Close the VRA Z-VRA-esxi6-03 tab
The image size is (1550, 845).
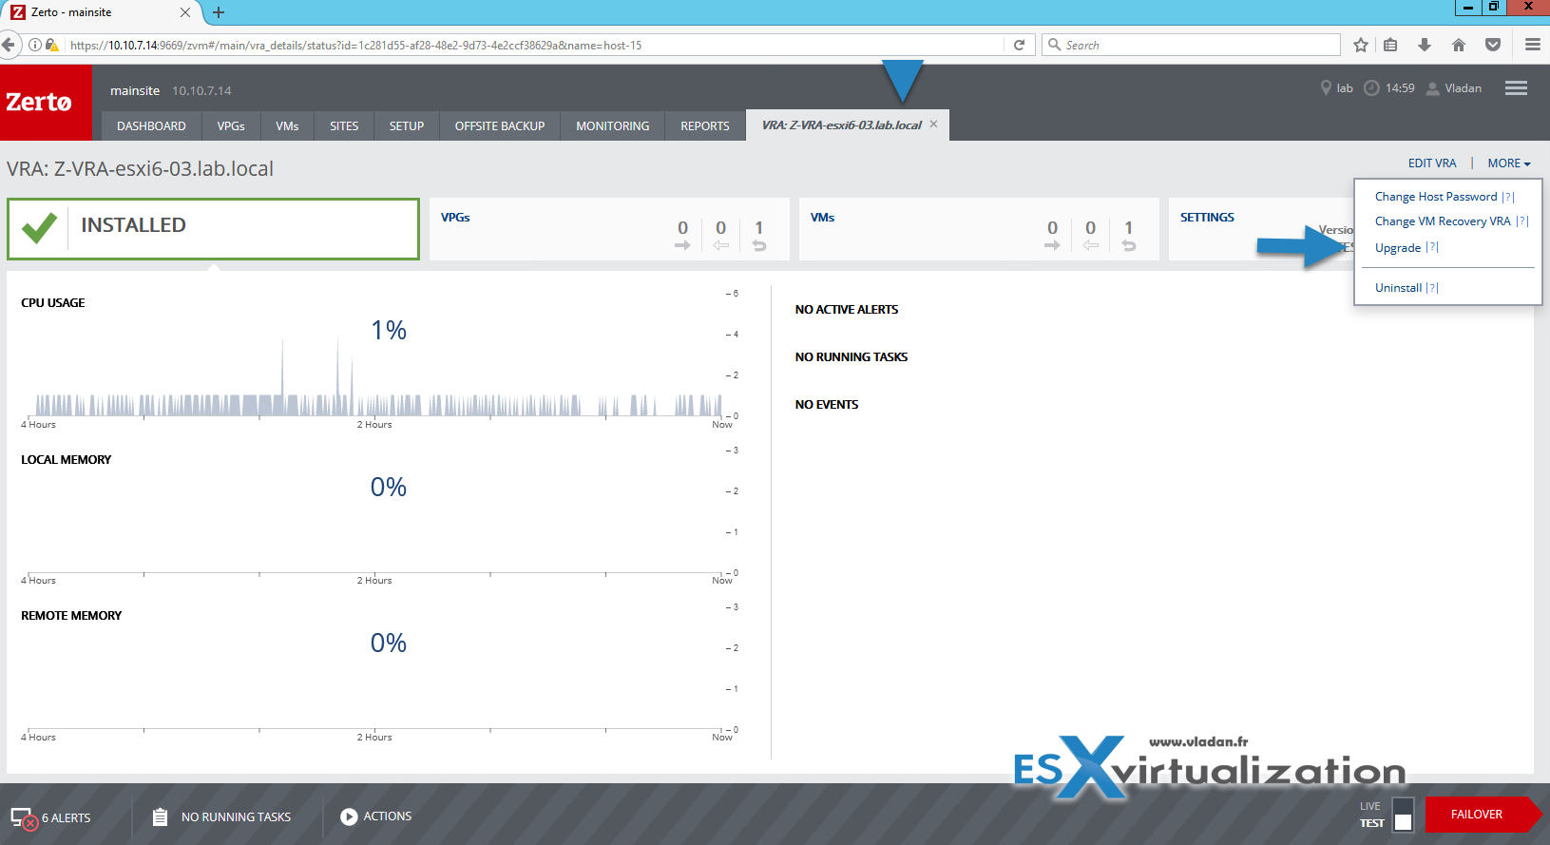(x=933, y=125)
